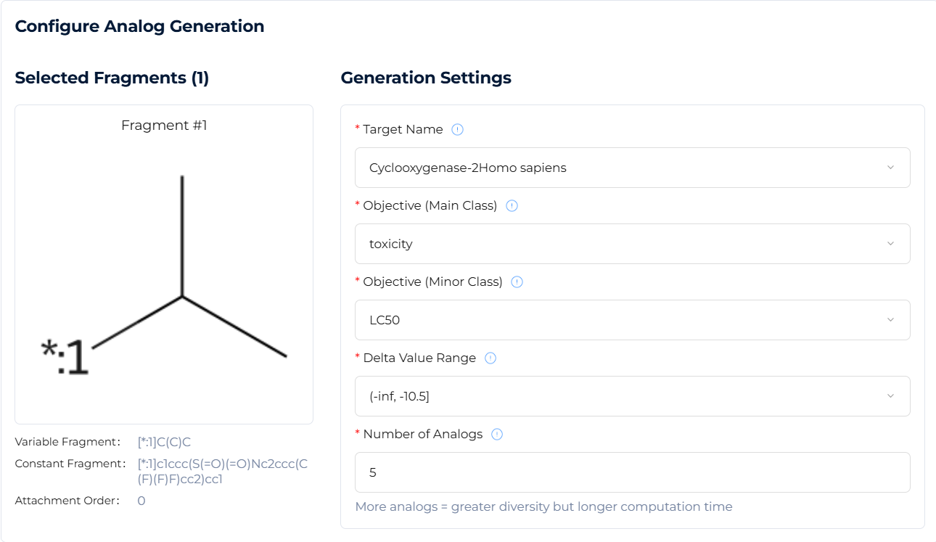
Task: Click the "Delta Value Range" field label
Action: click(419, 358)
